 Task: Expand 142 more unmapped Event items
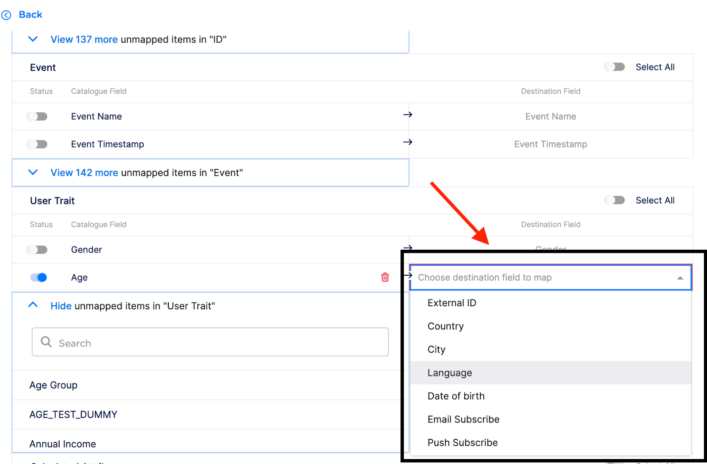pyautogui.click(x=84, y=173)
